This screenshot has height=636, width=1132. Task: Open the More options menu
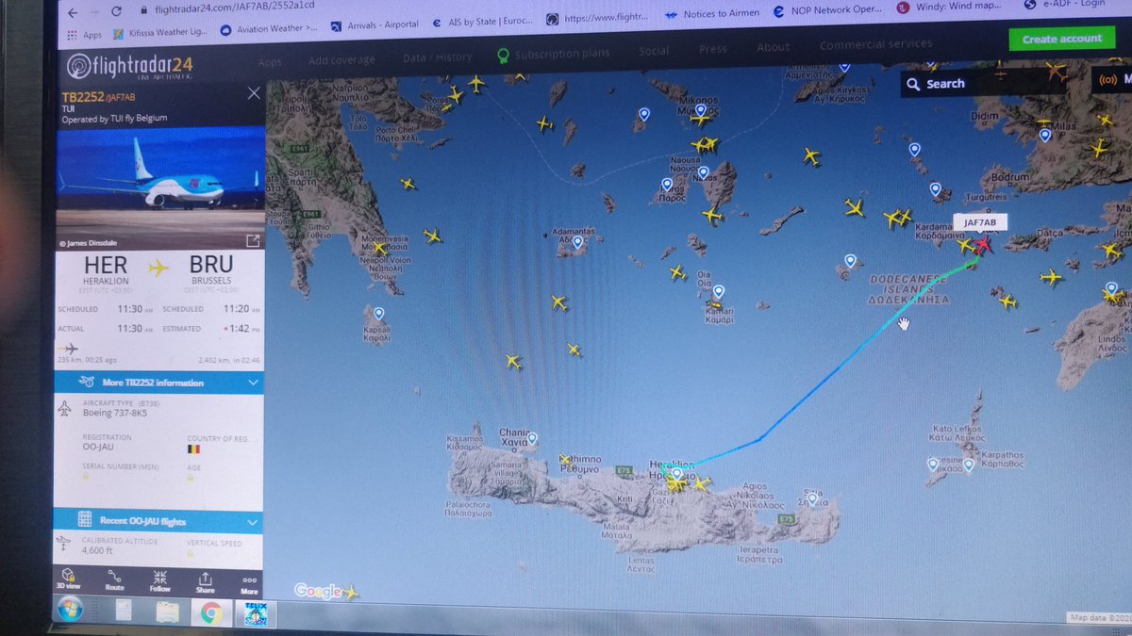pos(249,582)
